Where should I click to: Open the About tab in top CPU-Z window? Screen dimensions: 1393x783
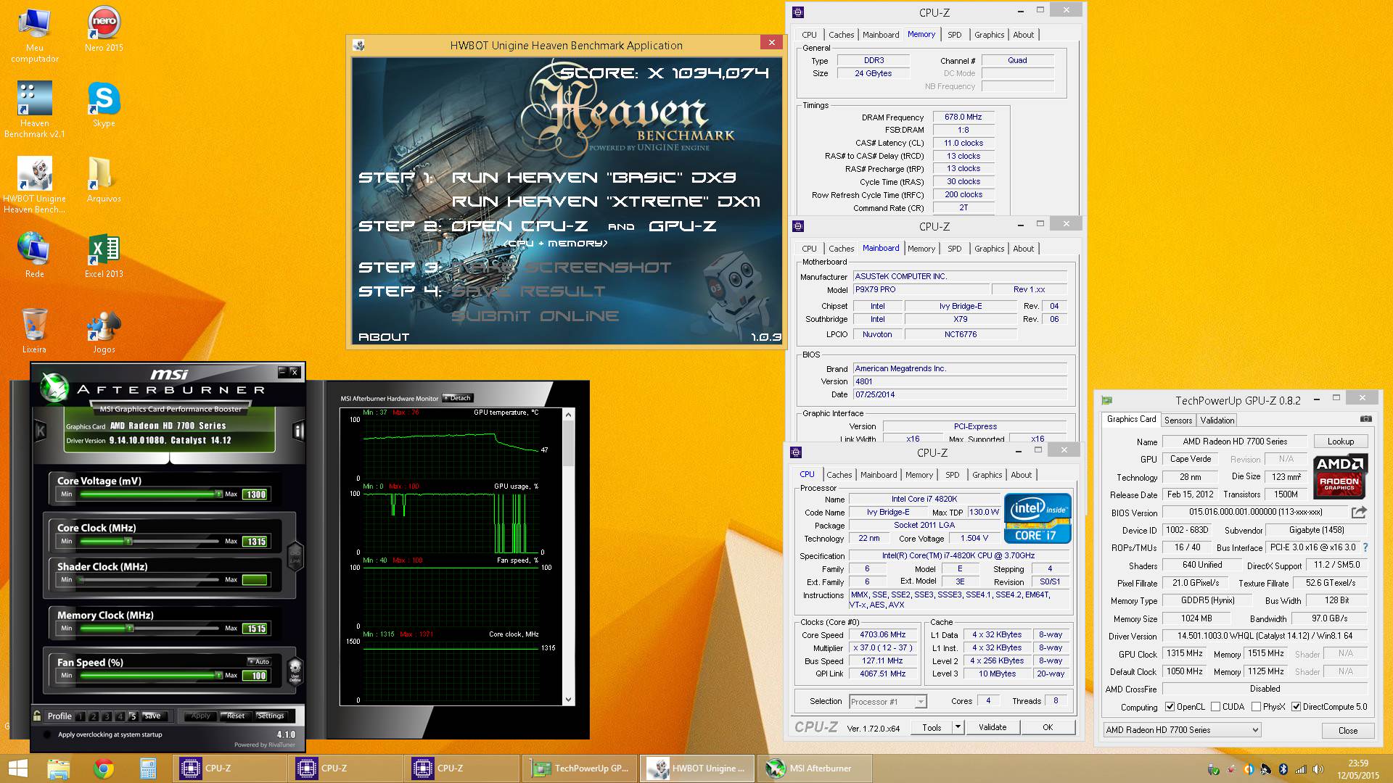[x=1024, y=35]
